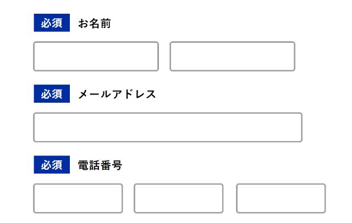This screenshot has width=352, height=223.
Task: Click the left input box under お名前
Action: tap(96, 56)
